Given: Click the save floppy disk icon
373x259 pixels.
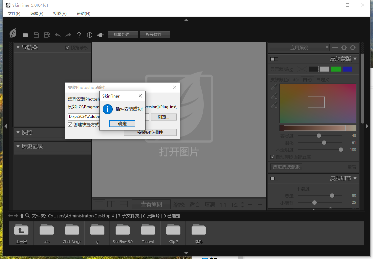Looking at the screenshot, I should coord(36,35).
